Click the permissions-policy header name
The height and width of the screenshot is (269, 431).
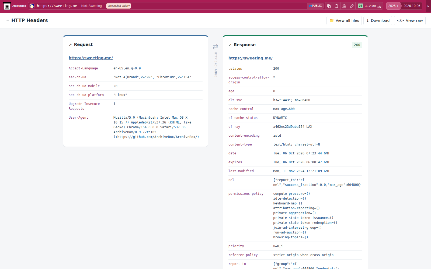(246, 194)
